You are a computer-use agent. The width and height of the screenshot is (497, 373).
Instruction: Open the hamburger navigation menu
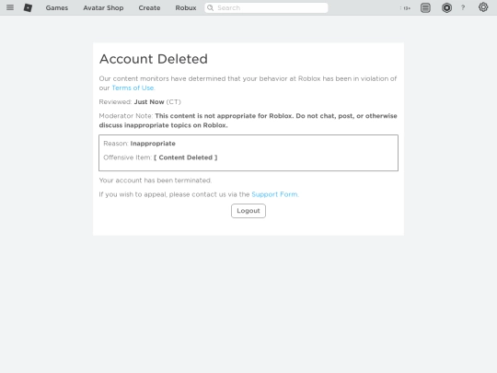click(x=10, y=7)
